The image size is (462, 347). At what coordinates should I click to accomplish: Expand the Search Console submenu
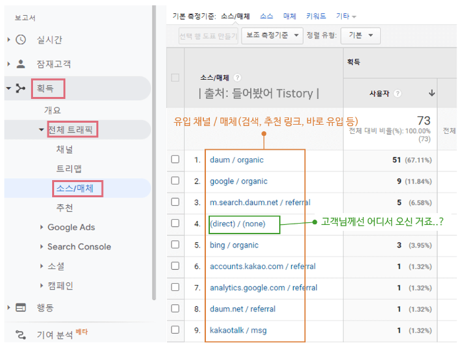pyautogui.click(x=42, y=247)
